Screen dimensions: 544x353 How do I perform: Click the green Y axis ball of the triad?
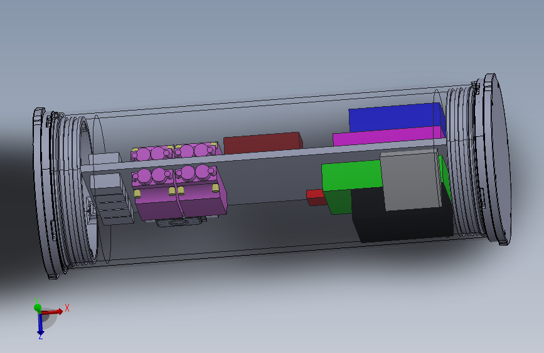(x=38, y=308)
